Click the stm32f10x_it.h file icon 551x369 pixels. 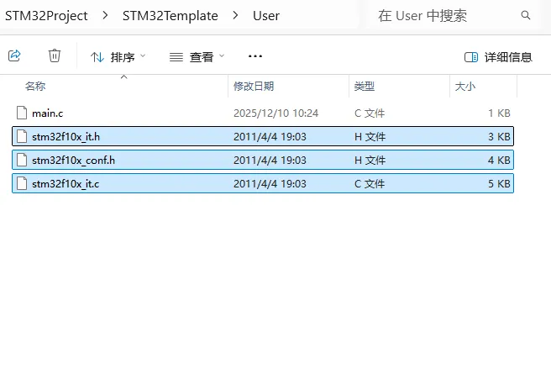pyautogui.click(x=23, y=136)
